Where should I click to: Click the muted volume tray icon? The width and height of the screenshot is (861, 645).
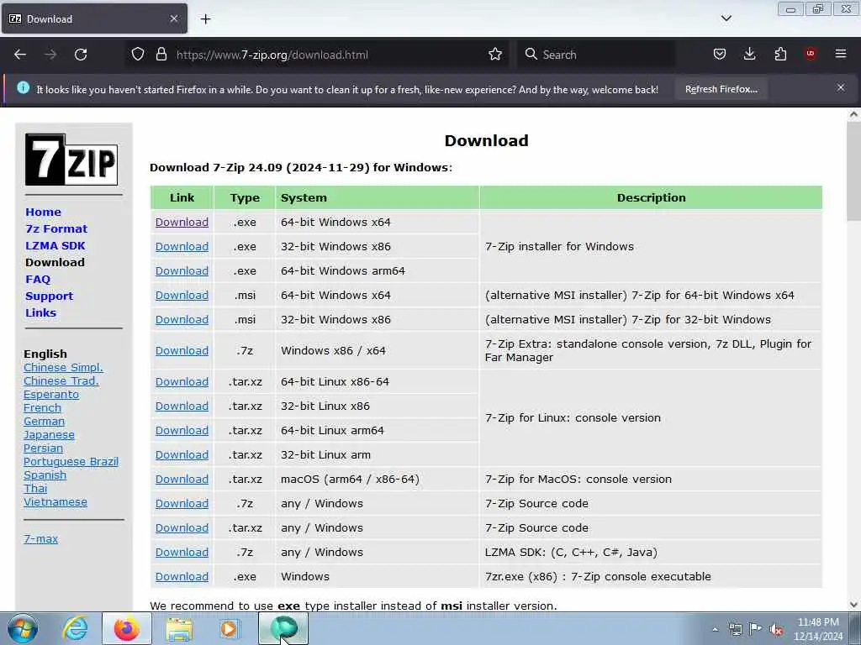click(776, 629)
